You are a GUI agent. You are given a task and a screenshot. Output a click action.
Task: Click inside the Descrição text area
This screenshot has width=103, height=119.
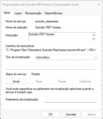pyautogui.click(x=60, y=37)
